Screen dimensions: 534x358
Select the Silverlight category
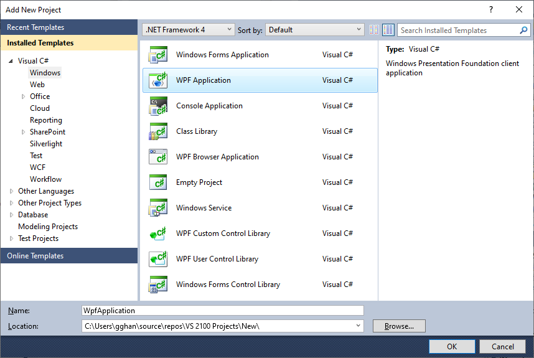pos(46,144)
